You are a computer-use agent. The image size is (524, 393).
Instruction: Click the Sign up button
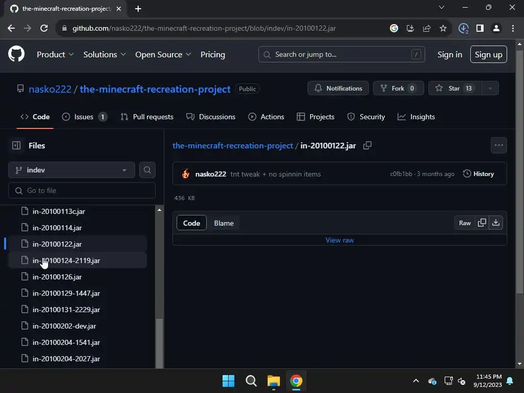click(x=488, y=54)
